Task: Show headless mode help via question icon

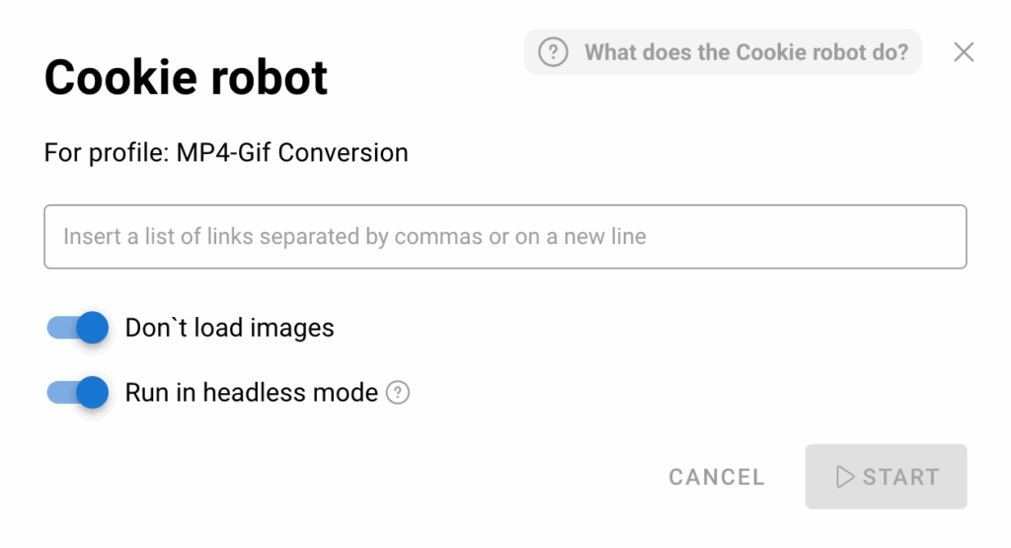Action: click(x=398, y=393)
